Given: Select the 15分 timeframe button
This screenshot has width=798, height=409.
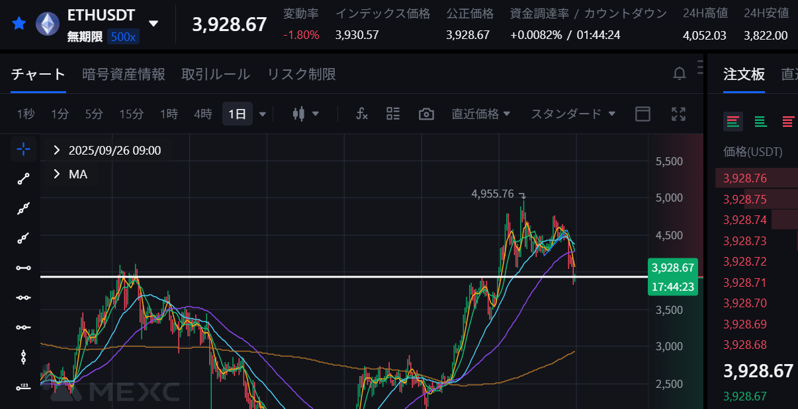Looking at the screenshot, I should coord(131,114).
